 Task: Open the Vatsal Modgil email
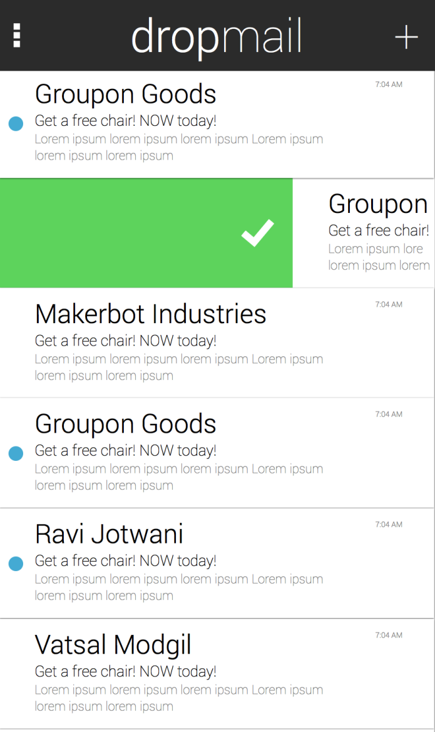[x=217, y=674]
